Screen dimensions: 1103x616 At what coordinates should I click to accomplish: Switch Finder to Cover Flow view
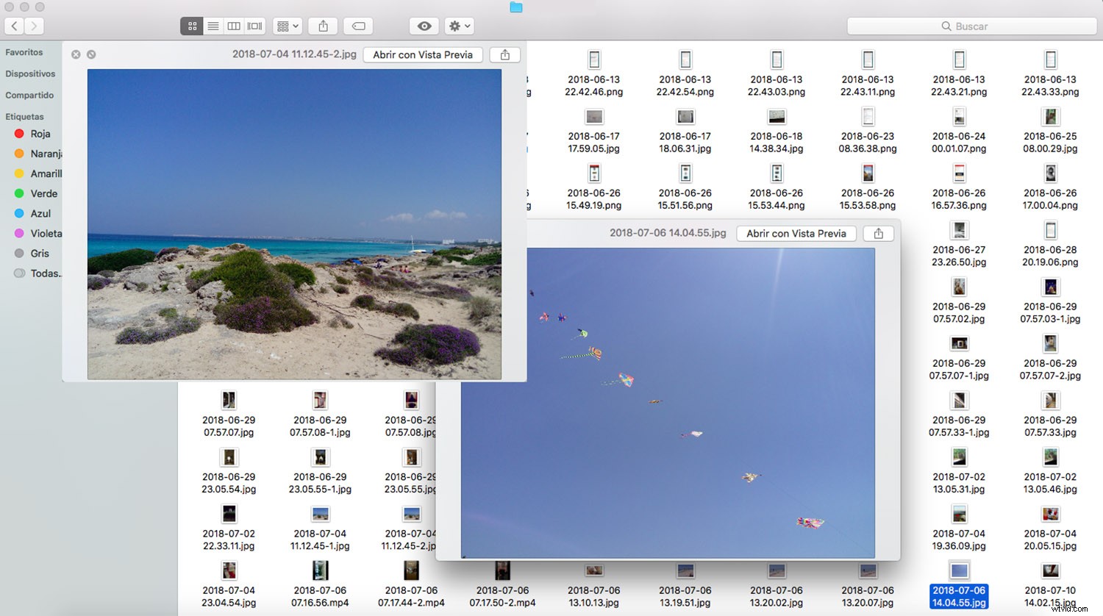[254, 26]
